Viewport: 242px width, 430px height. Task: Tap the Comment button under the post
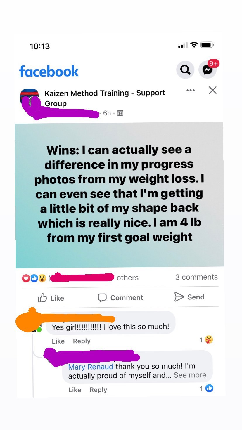point(120,298)
